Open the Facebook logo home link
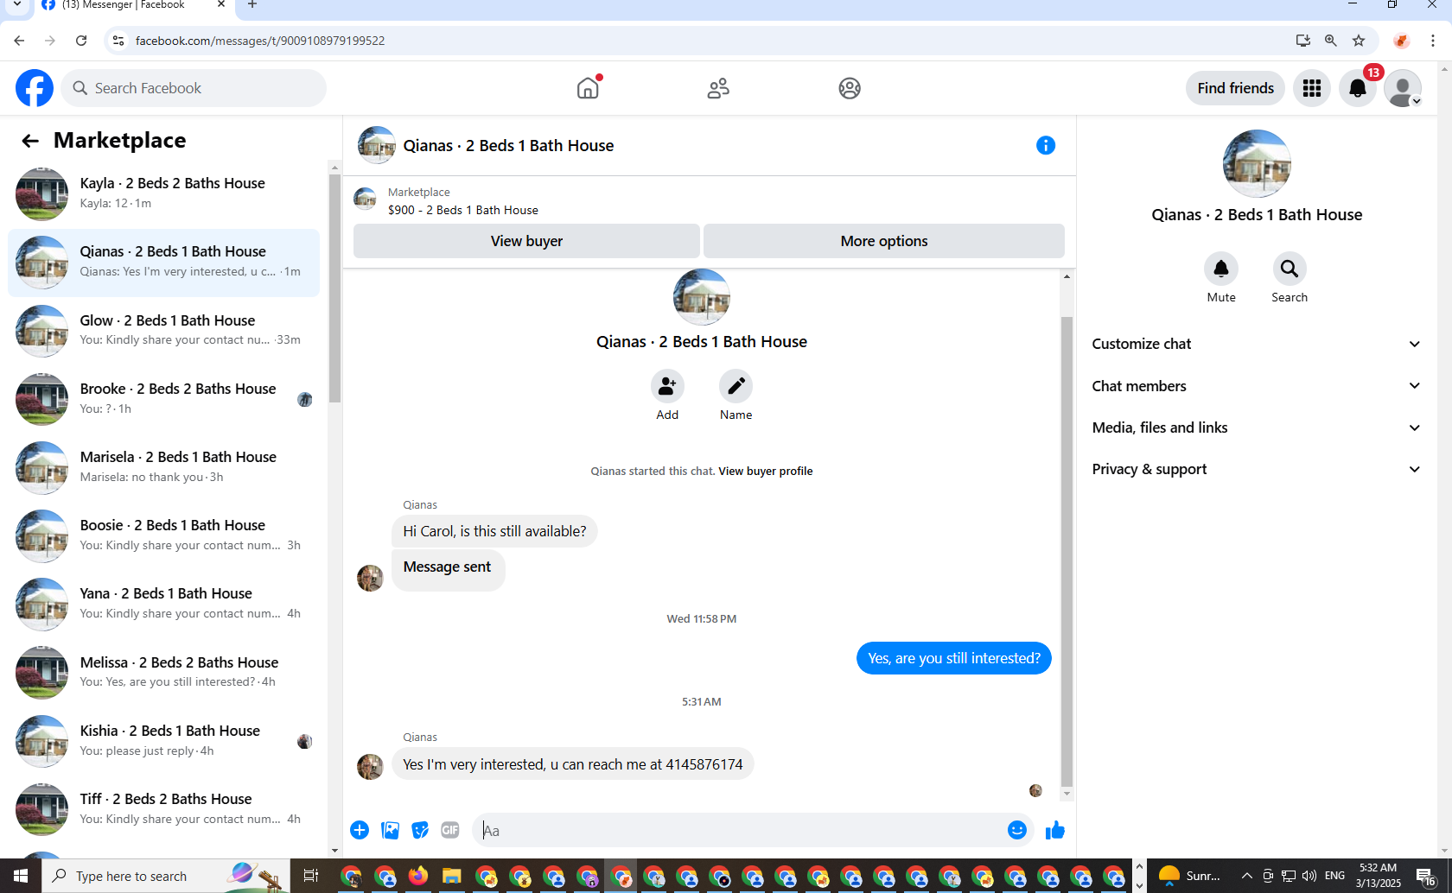 (x=35, y=88)
